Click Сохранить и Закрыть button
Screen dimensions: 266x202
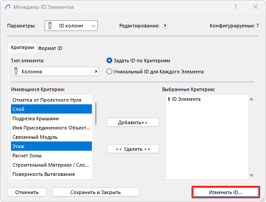tap(95, 192)
